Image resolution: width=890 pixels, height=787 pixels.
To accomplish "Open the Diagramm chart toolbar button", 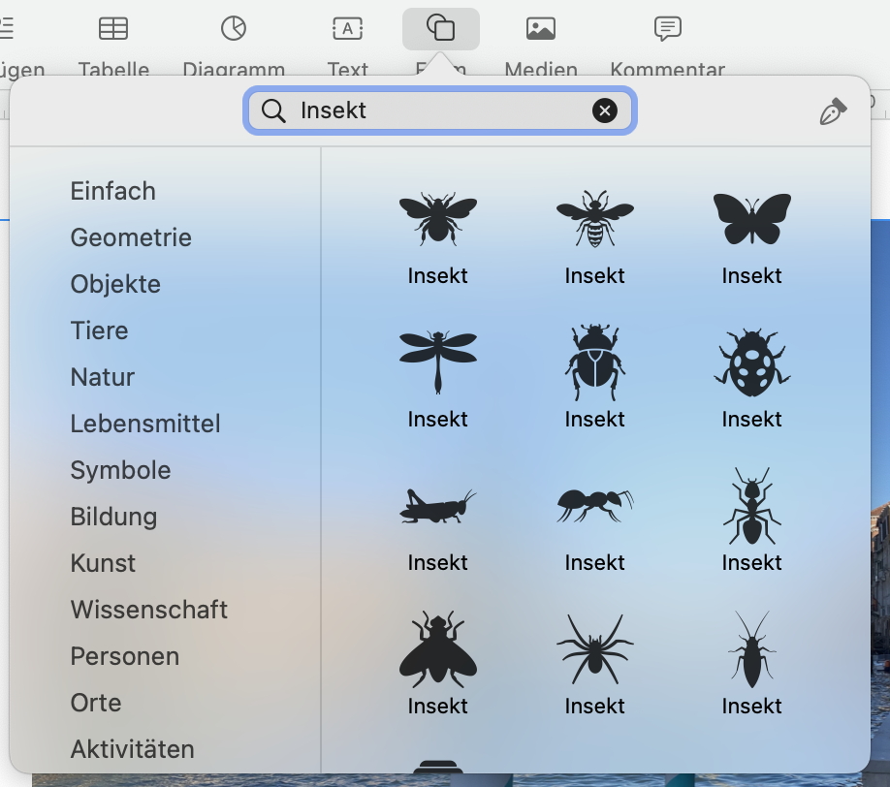I will [x=234, y=28].
